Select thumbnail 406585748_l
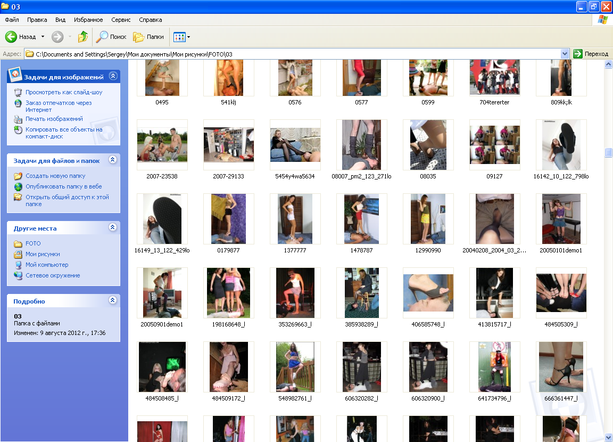Viewport: 613px width, 442px height. (428, 293)
